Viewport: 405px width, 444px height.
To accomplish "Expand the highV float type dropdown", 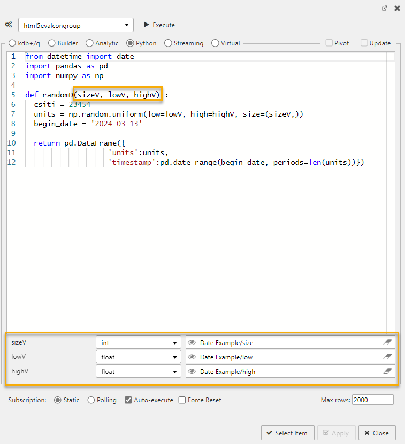I will [x=139, y=371].
